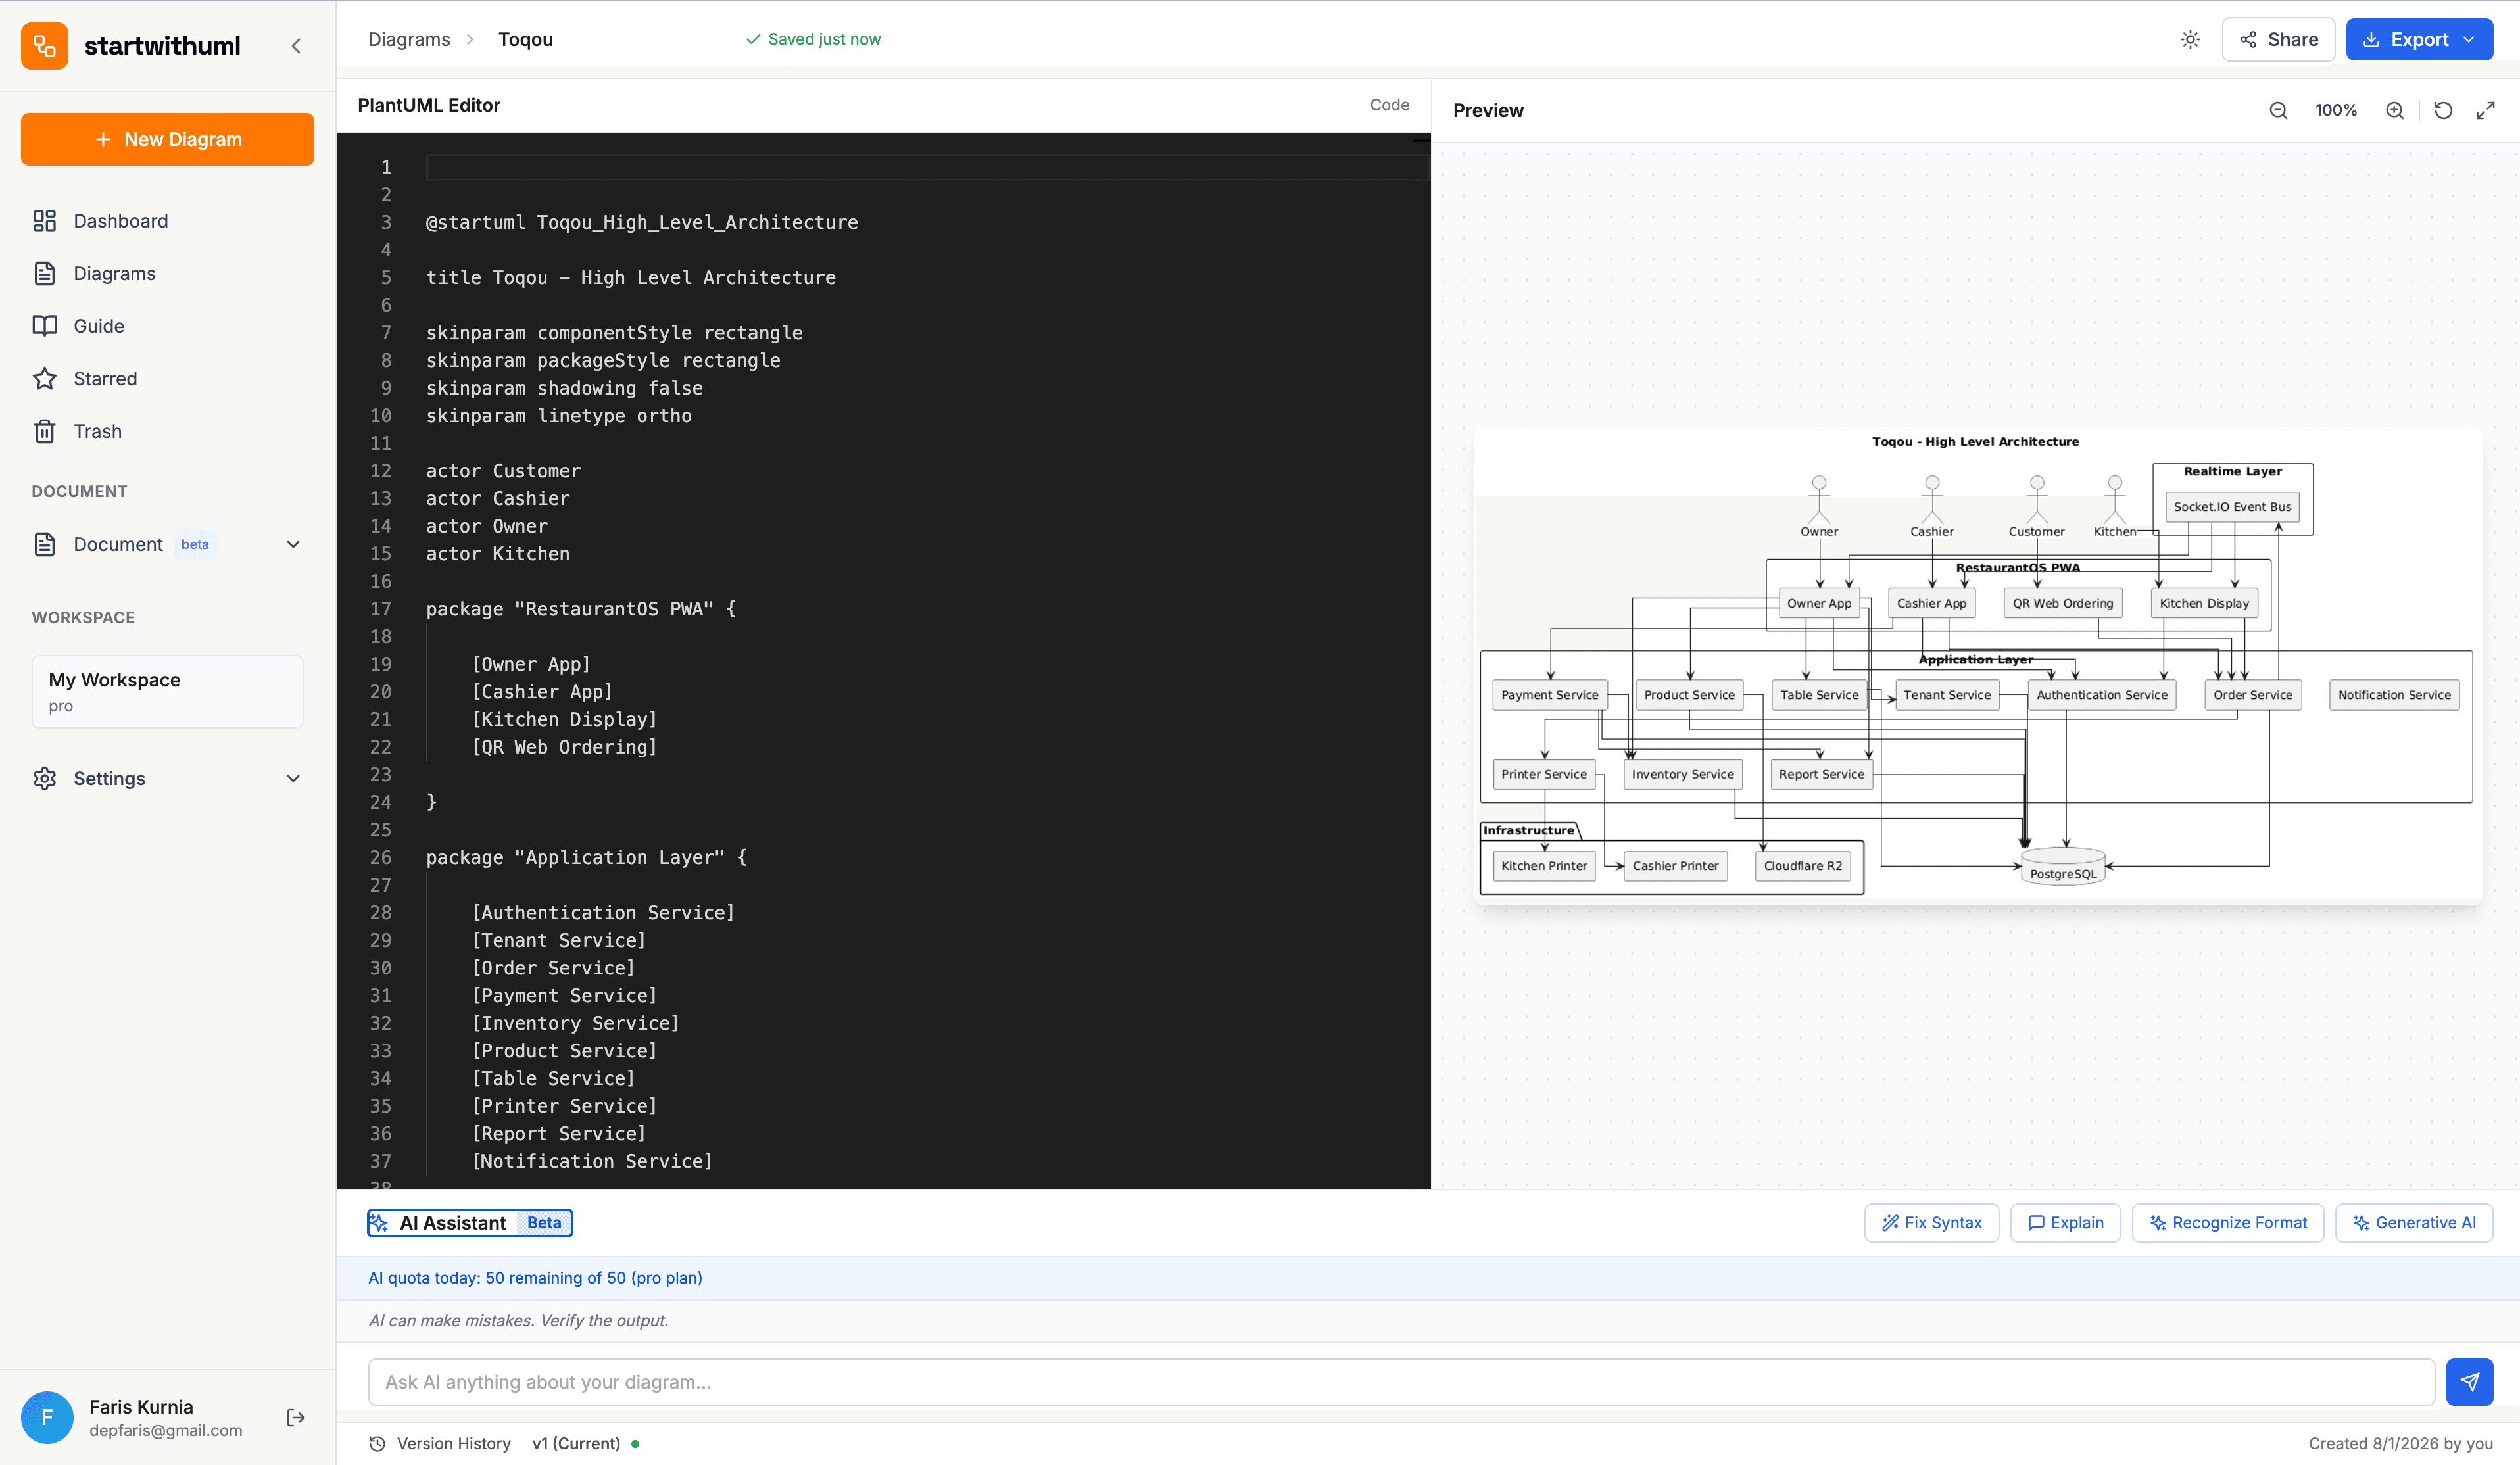Image resolution: width=2520 pixels, height=1465 pixels.
Task: Click the Trash bin icon
Action: point(44,431)
